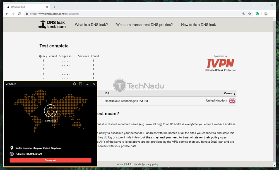Click the 'HostRoyale Technologies Pvt Ltd' ISP cell
This screenshot has height=170, width=279.
coord(126,101)
